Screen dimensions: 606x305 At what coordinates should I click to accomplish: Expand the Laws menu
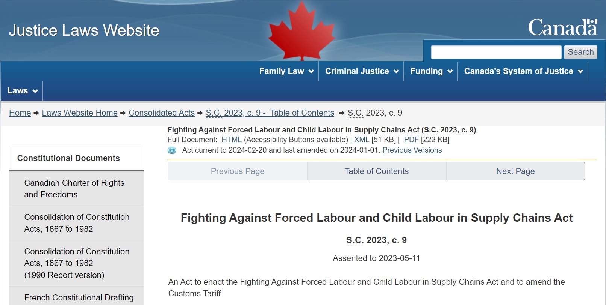coord(22,91)
